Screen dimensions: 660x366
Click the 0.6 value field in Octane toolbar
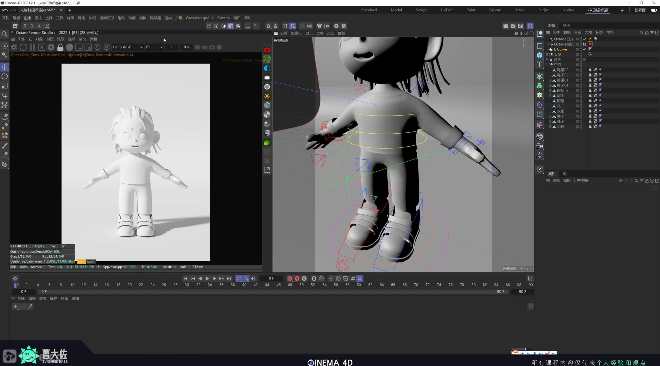(x=186, y=47)
